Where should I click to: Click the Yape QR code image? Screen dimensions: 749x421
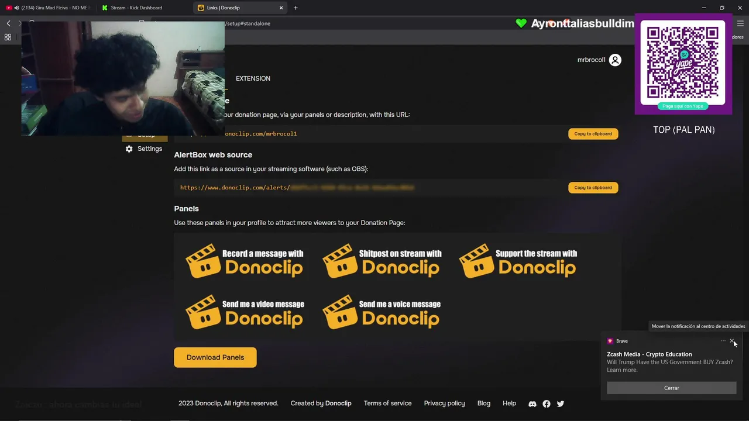[x=683, y=62]
